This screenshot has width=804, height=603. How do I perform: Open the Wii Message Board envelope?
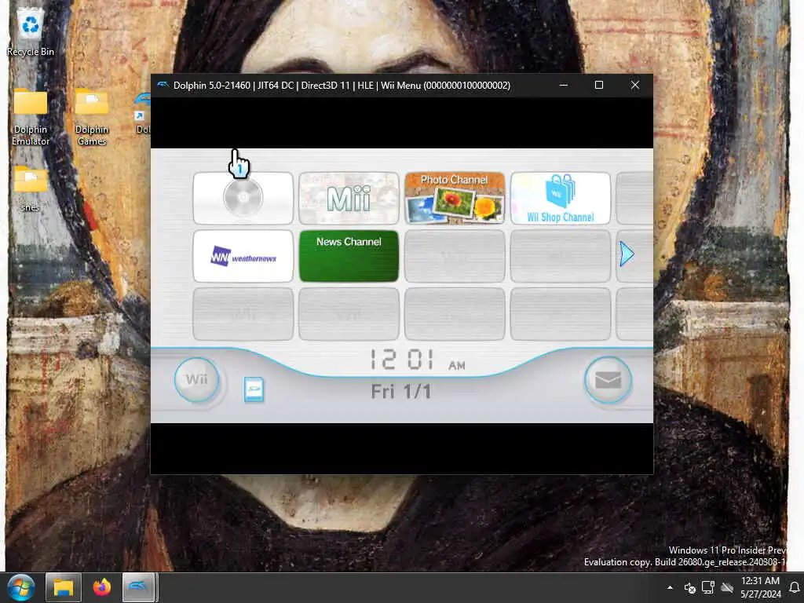click(608, 380)
